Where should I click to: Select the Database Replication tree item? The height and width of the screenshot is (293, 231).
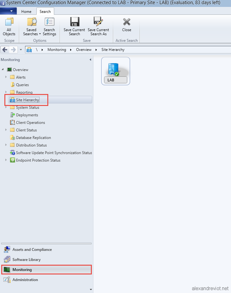(34, 137)
